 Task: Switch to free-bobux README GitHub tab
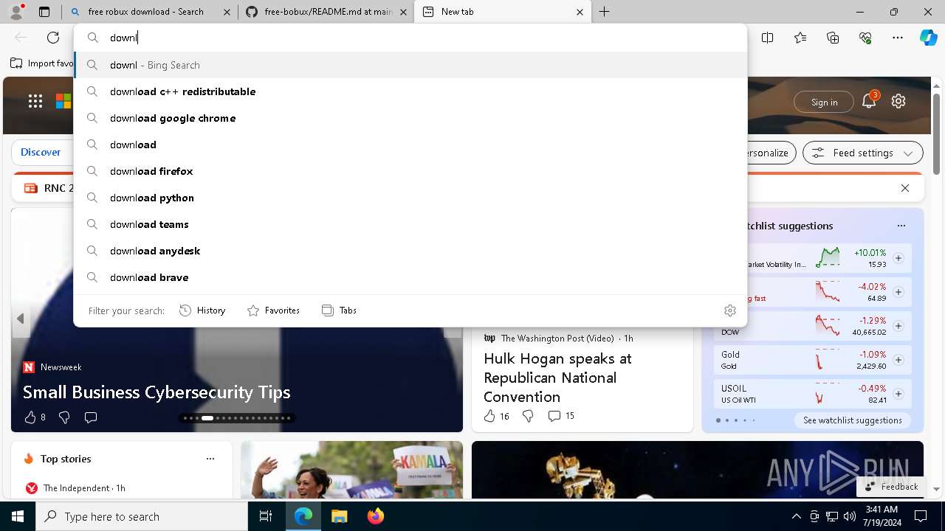(326, 12)
